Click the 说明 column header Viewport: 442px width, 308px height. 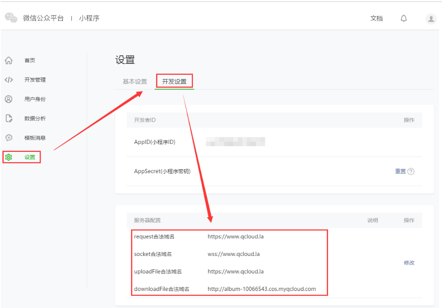[373, 220]
